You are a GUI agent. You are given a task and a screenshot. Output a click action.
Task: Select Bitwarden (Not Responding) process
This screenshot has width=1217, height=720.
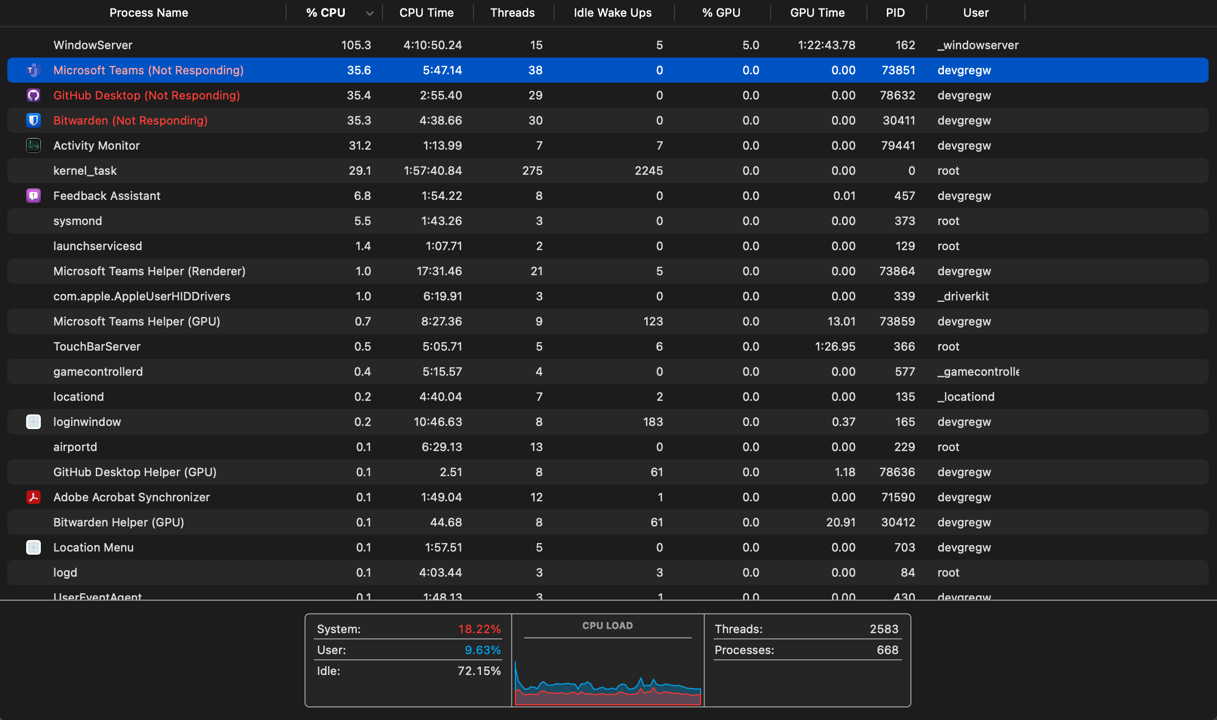point(608,120)
